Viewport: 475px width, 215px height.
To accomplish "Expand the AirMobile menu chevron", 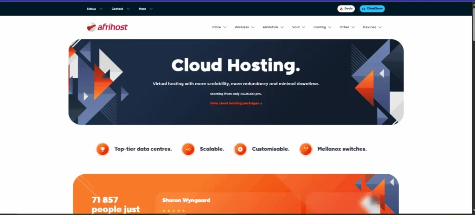I will [x=282, y=27].
